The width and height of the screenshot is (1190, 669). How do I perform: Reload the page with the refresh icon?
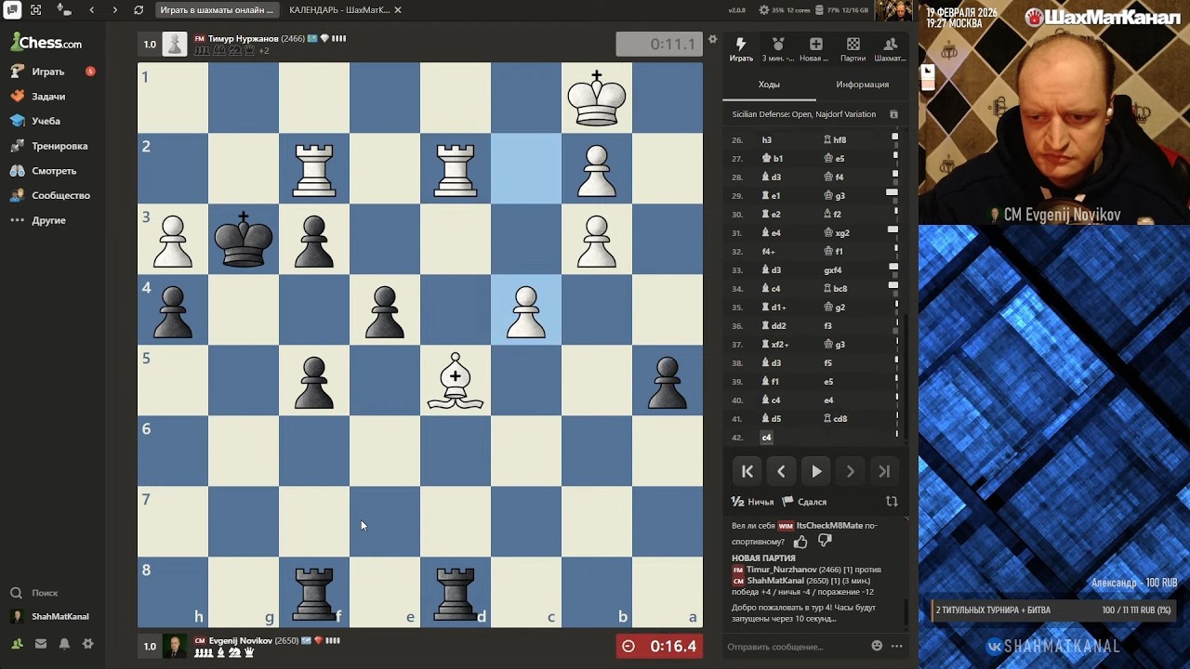139,10
